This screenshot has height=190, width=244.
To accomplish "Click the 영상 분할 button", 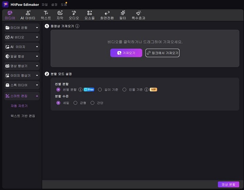I will [228, 184].
